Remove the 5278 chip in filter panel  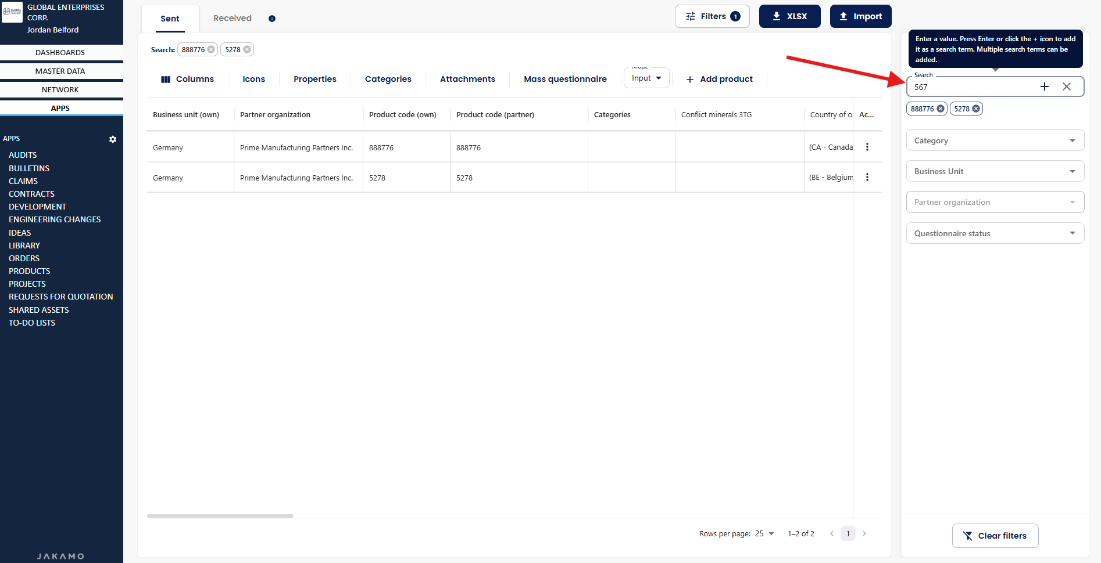(x=976, y=109)
